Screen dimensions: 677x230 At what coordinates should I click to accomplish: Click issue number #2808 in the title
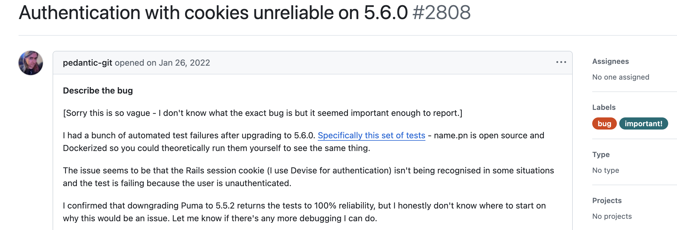pyautogui.click(x=442, y=13)
